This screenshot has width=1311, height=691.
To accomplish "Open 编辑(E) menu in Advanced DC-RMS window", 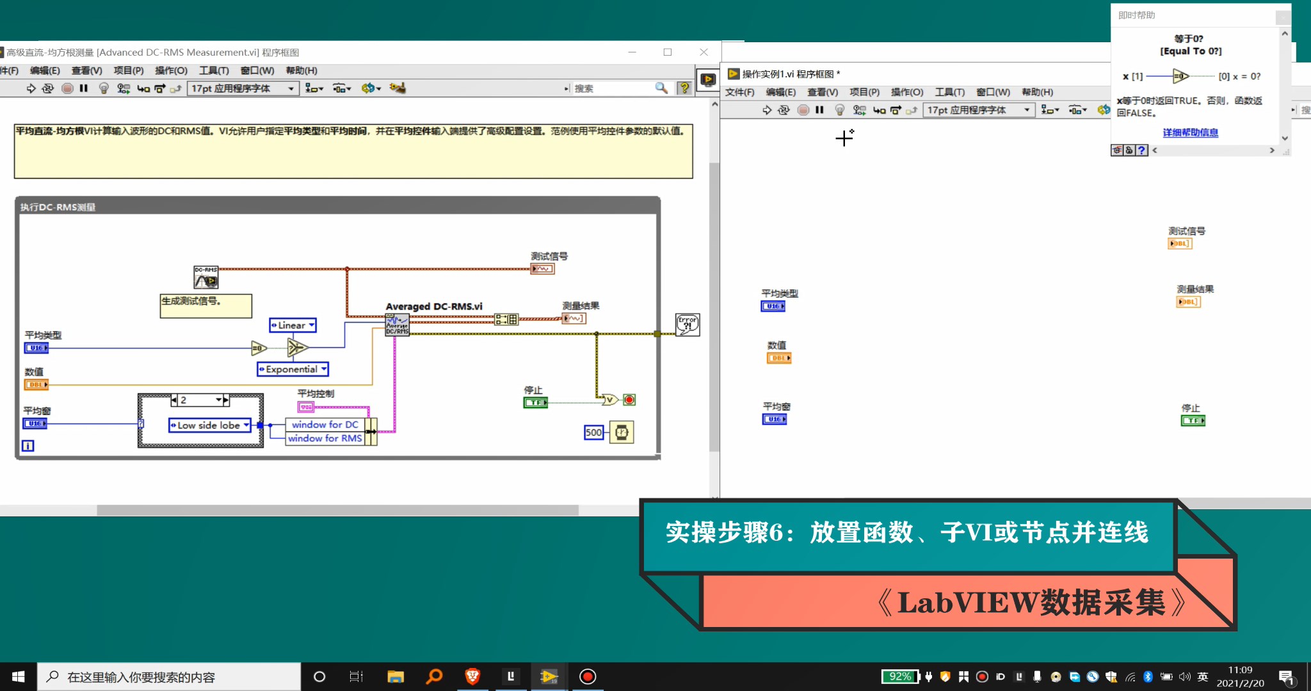I will pyautogui.click(x=45, y=70).
